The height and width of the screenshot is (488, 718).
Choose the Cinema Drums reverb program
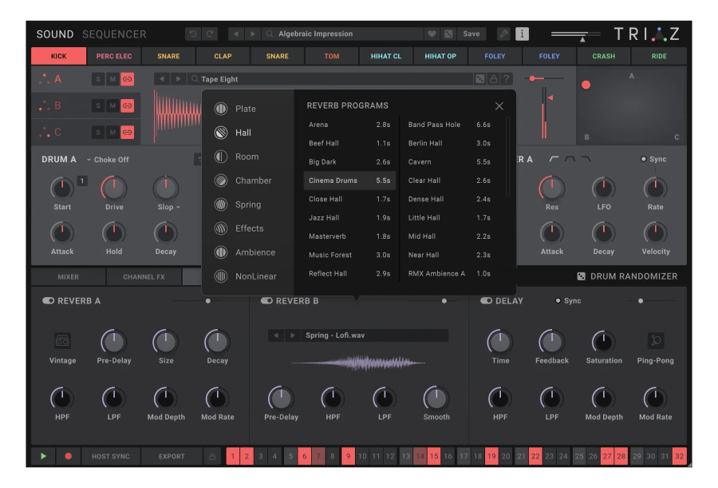[x=349, y=181]
